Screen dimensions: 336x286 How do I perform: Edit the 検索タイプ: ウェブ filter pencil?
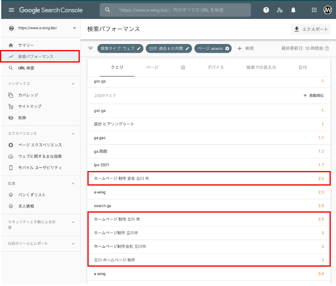tap(139, 48)
